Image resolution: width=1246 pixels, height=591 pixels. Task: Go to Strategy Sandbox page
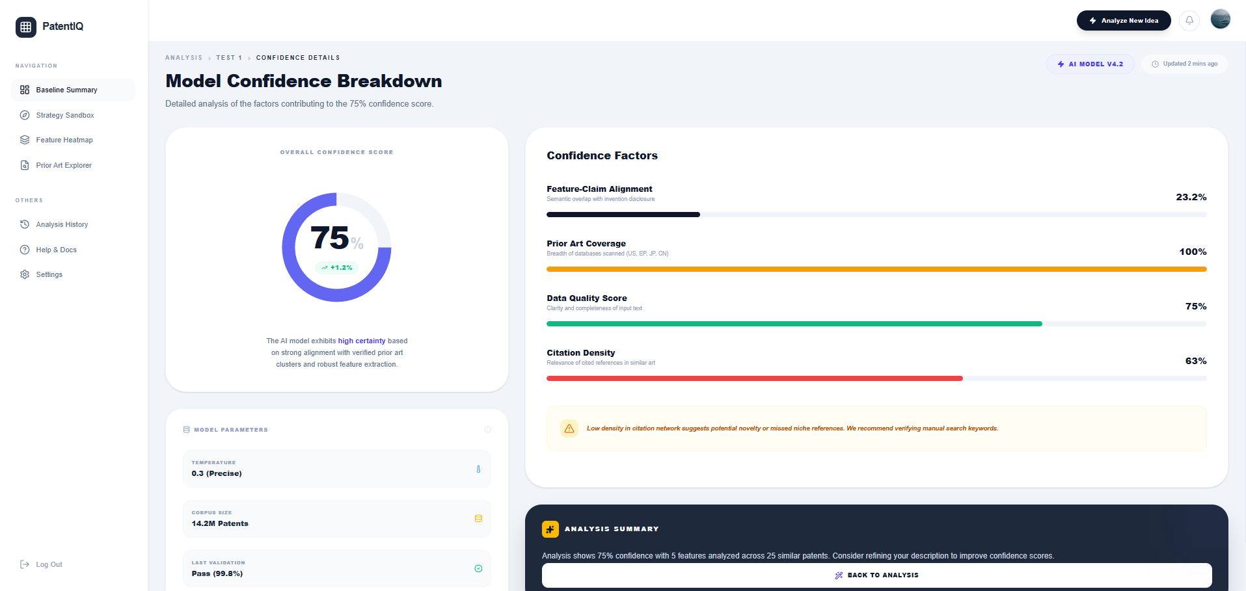[73, 115]
